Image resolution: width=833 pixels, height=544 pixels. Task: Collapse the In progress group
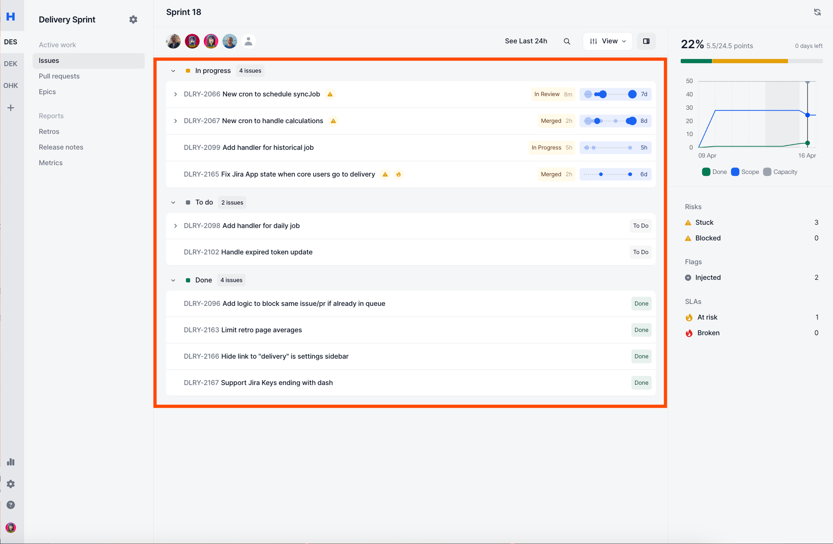pyautogui.click(x=173, y=71)
